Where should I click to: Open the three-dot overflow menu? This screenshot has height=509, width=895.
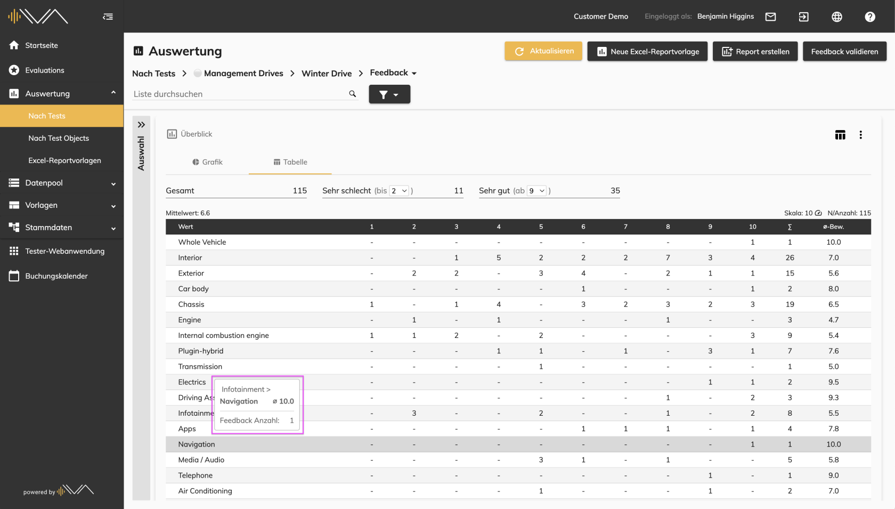tap(860, 135)
